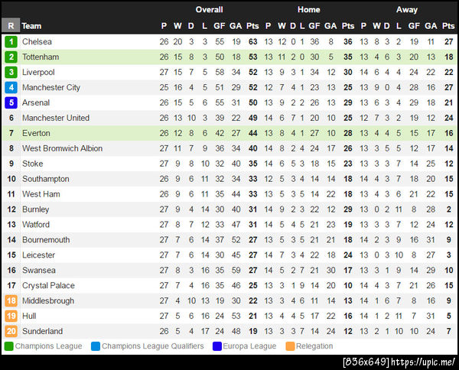Click the orange rank 18 badge
459x370 pixels.
click(11, 301)
